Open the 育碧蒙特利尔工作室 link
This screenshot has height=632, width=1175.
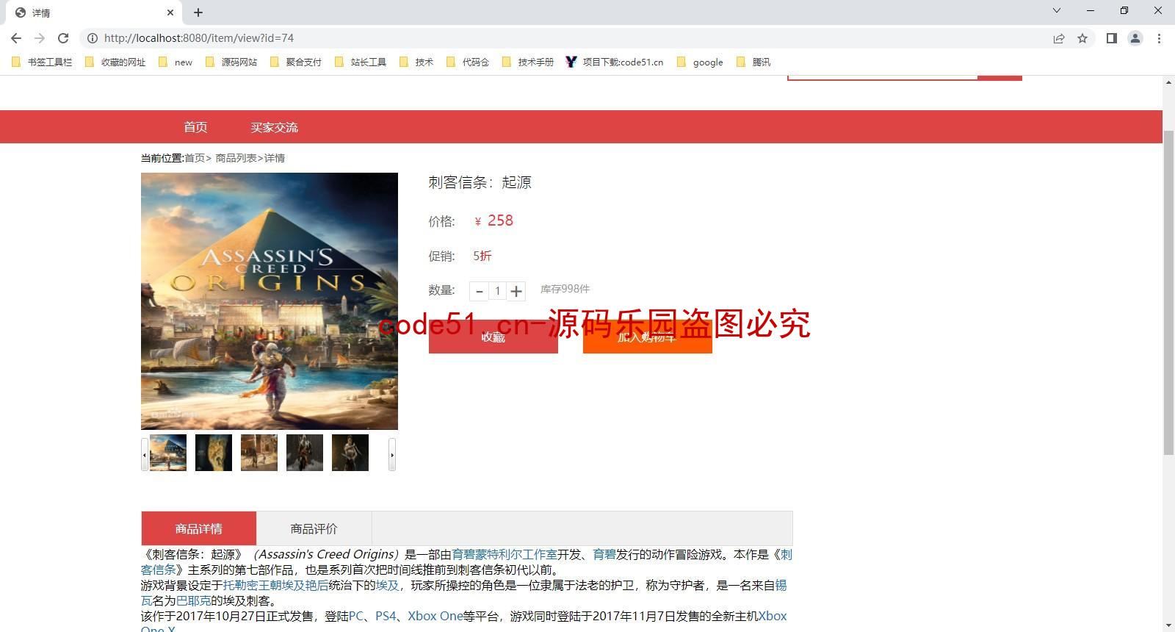[505, 555]
